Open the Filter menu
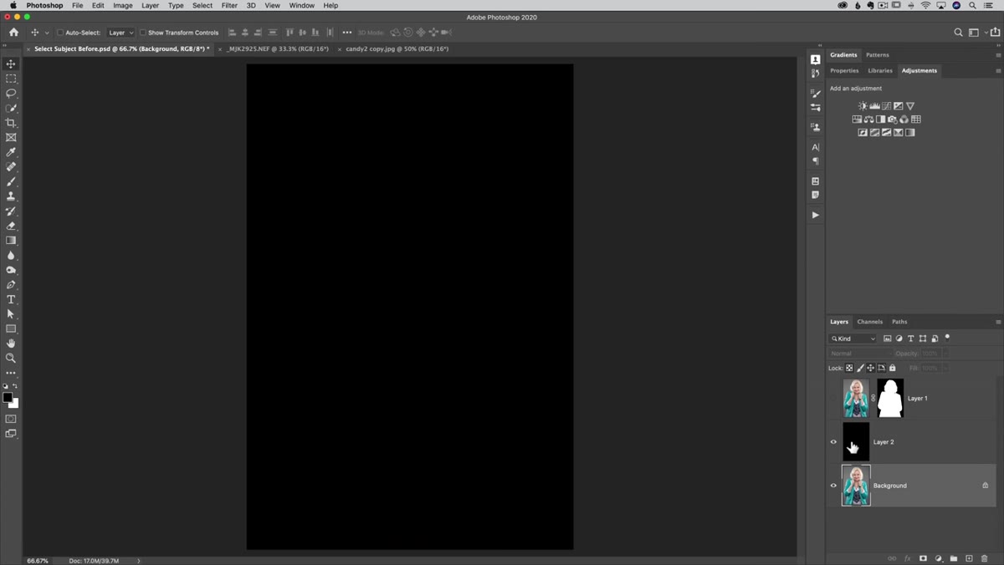The image size is (1004, 565). [x=229, y=6]
